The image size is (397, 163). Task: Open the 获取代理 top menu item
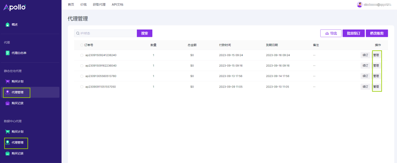click(99, 5)
